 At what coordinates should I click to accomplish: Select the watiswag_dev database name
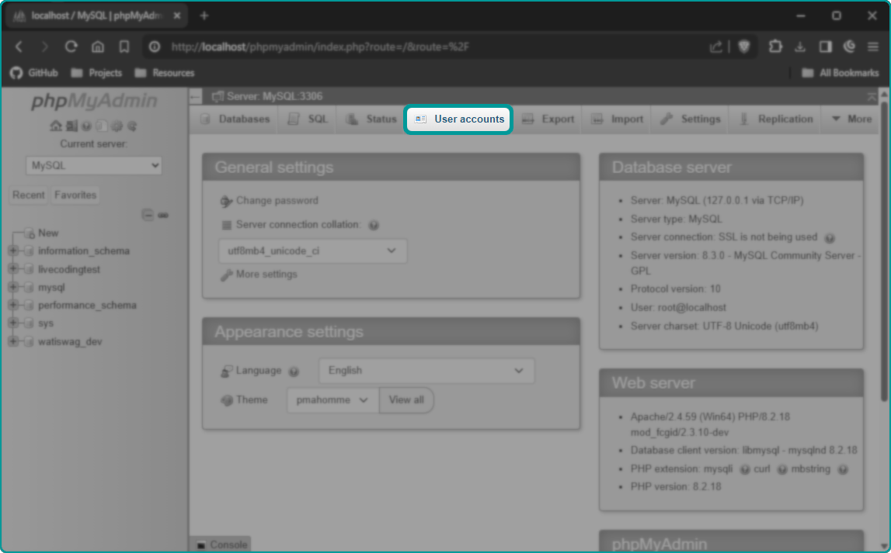click(70, 342)
